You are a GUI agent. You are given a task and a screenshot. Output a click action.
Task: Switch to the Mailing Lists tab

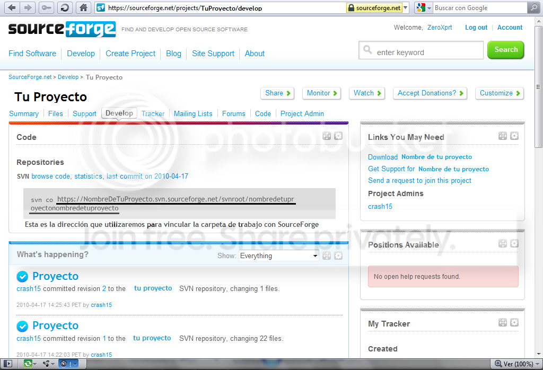[193, 113]
